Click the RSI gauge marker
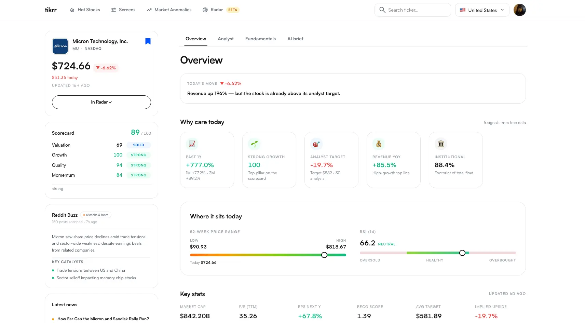The image size is (585, 323). click(x=462, y=253)
